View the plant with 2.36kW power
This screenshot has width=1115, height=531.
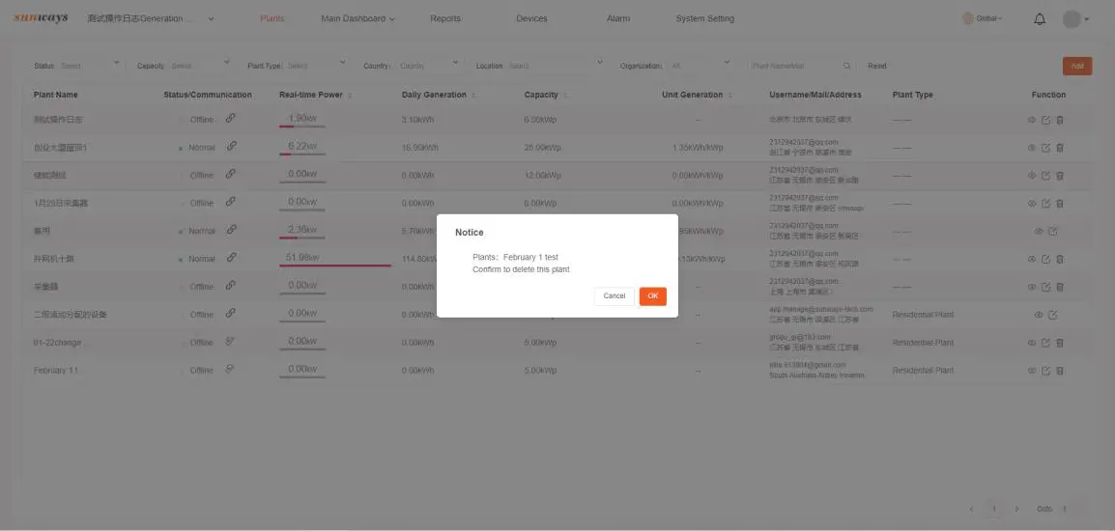tap(1039, 231)
